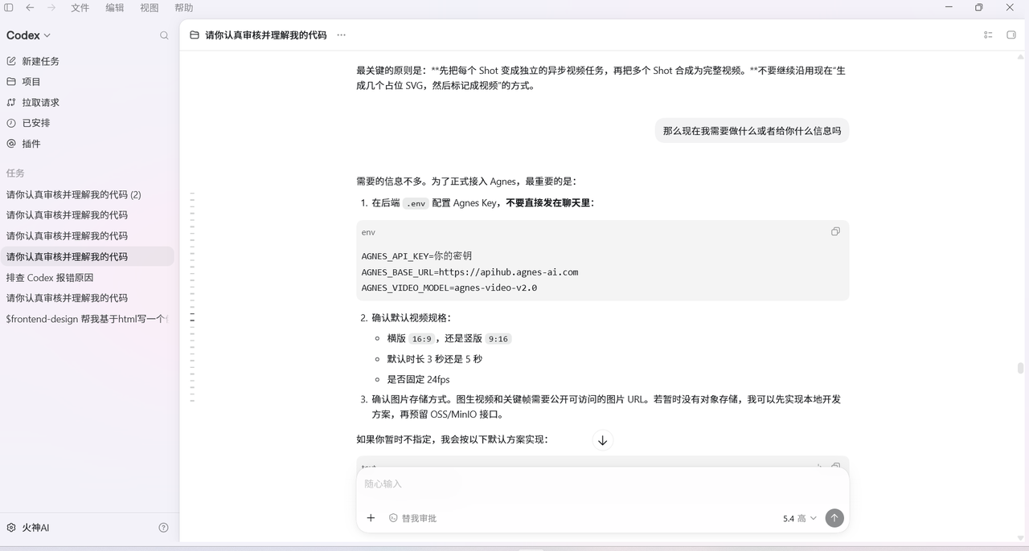This screenshot has height=551, width=1029.
Task: Jump to bottom with the down-arrow button
Action: click(602, 440)
